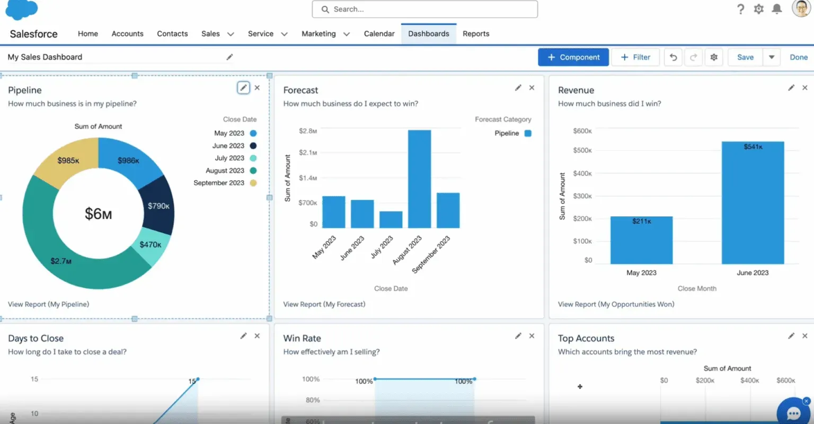The width and height of the screenshot is (814, 424).
Task: Switch to the Calendar tab
Action: pyautogui.click(x=379, y=33)
